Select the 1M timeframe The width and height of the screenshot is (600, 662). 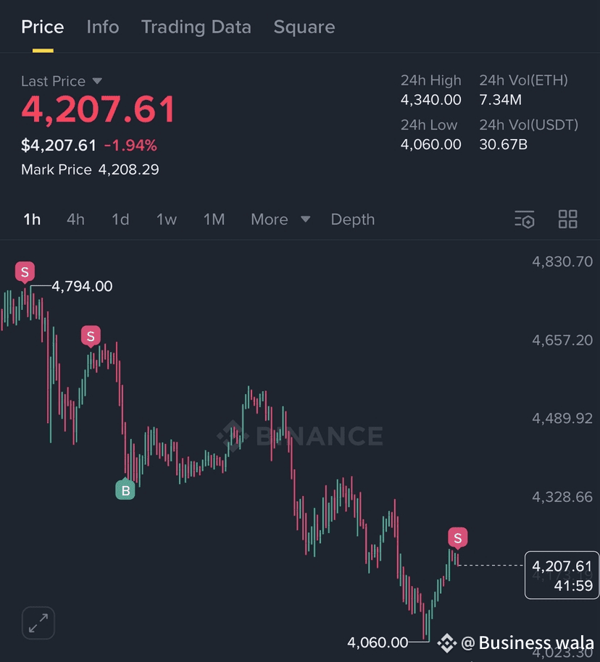[x=214, y=219]
